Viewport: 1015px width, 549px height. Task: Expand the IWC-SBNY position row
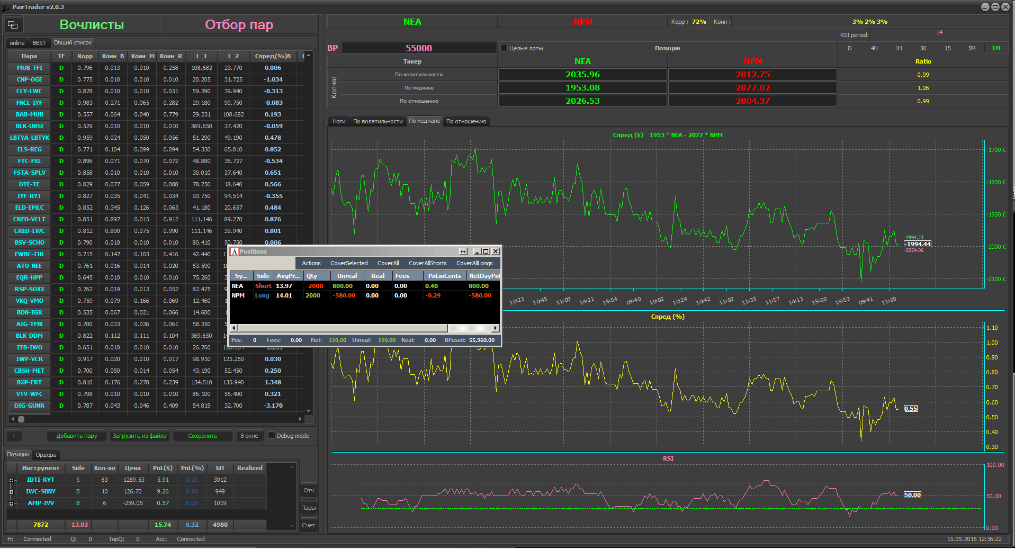pyautogui.click(x=11, y=492)
